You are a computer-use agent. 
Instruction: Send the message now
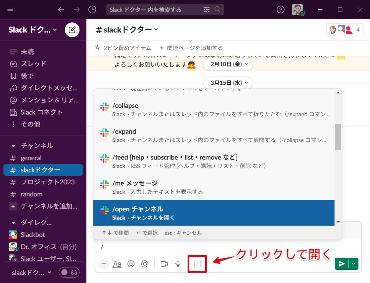[x=342, y=264]
